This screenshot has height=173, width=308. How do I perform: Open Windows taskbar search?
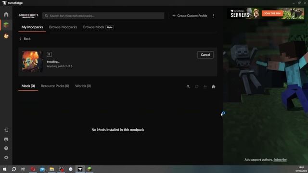(14, 169)
